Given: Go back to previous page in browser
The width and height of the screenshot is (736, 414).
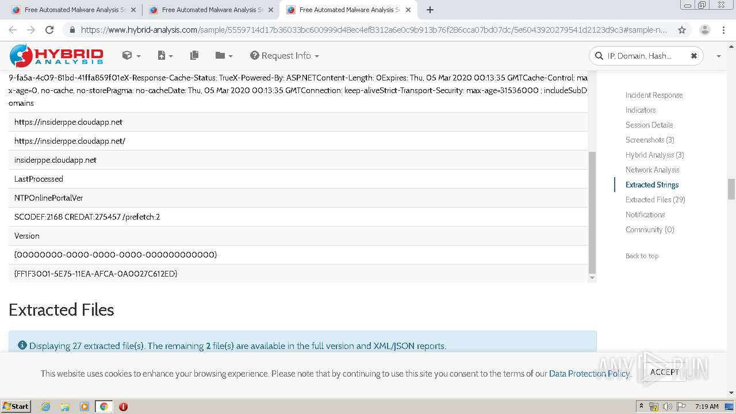Looking at the screenshot, I should [13, 30].
